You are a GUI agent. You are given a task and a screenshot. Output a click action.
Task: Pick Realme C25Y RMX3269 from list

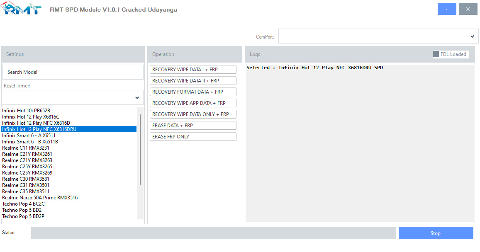(69, 173)
